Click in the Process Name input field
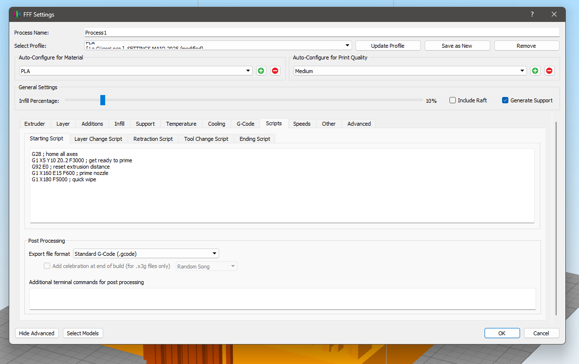 click(322, 33)
